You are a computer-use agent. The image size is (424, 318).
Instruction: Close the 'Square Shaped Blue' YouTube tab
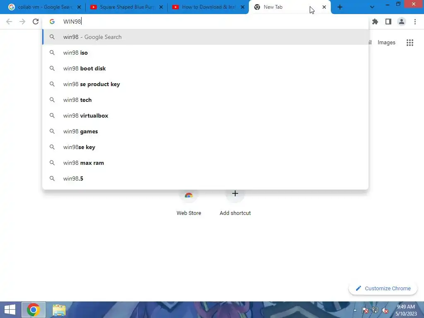[x=161, y=7]
